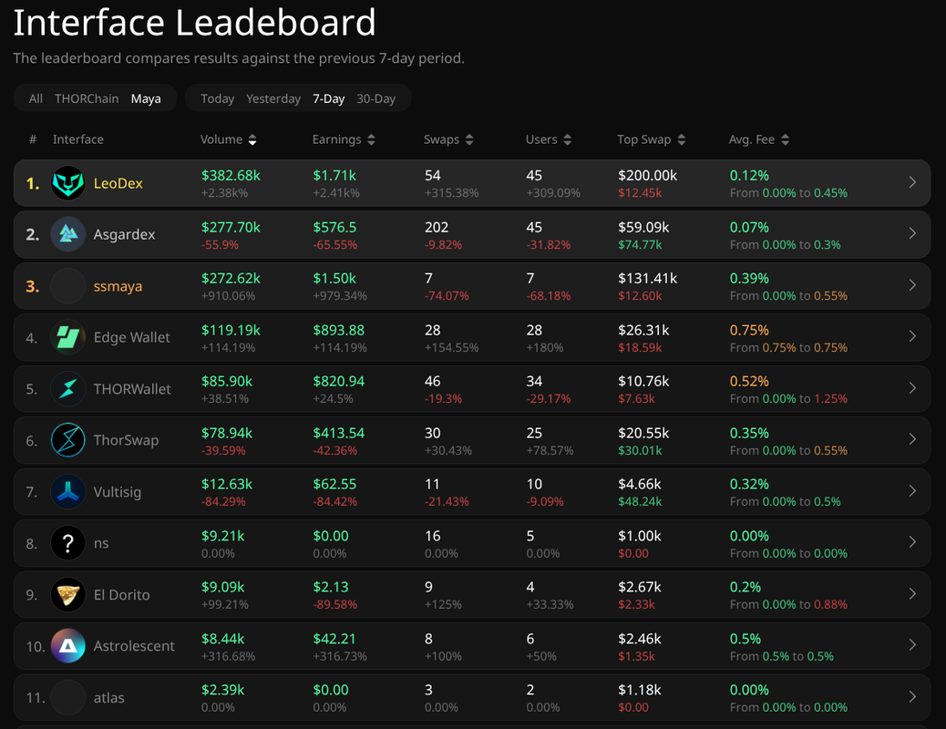The height and width of the screenshot is (729, 946).
Task: Click the $2.39k volume value
Action: [222, 691]
